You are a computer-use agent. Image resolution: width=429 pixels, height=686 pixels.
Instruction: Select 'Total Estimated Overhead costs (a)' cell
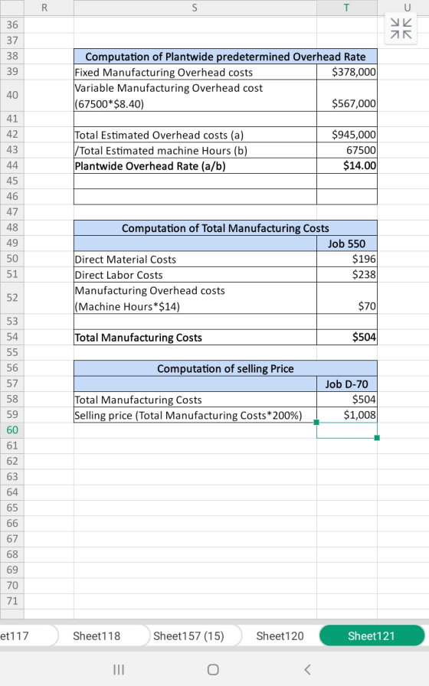[x=195, y=135]
